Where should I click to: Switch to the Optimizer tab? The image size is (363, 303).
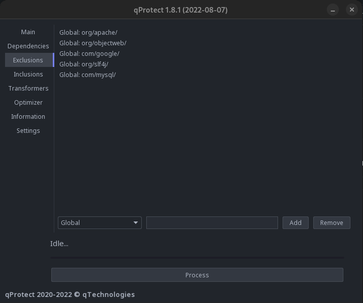(28, 102)
